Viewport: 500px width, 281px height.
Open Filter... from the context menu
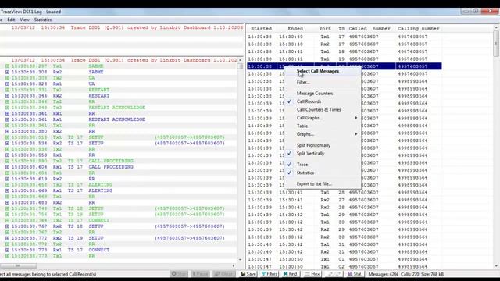303,82
